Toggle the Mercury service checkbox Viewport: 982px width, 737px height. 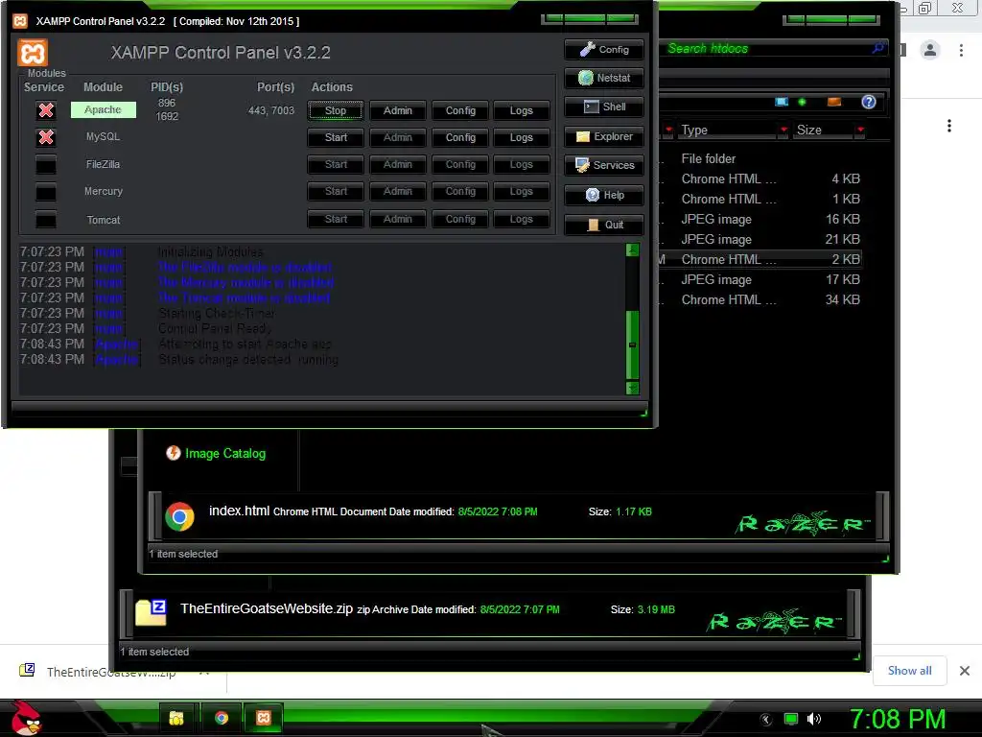46,192
